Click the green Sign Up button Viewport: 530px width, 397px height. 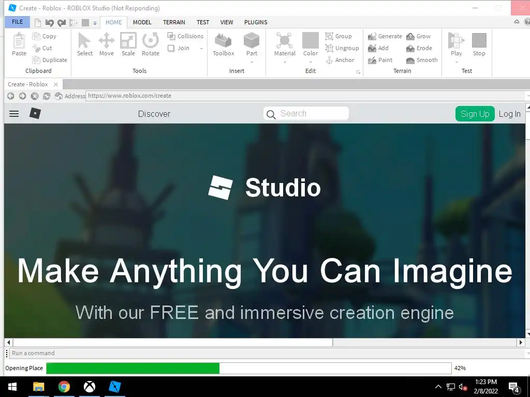(475, 114)
